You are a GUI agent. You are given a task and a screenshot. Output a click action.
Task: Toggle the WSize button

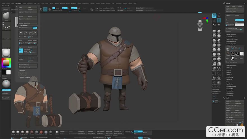pyautogui.click(x=35, y=28)
